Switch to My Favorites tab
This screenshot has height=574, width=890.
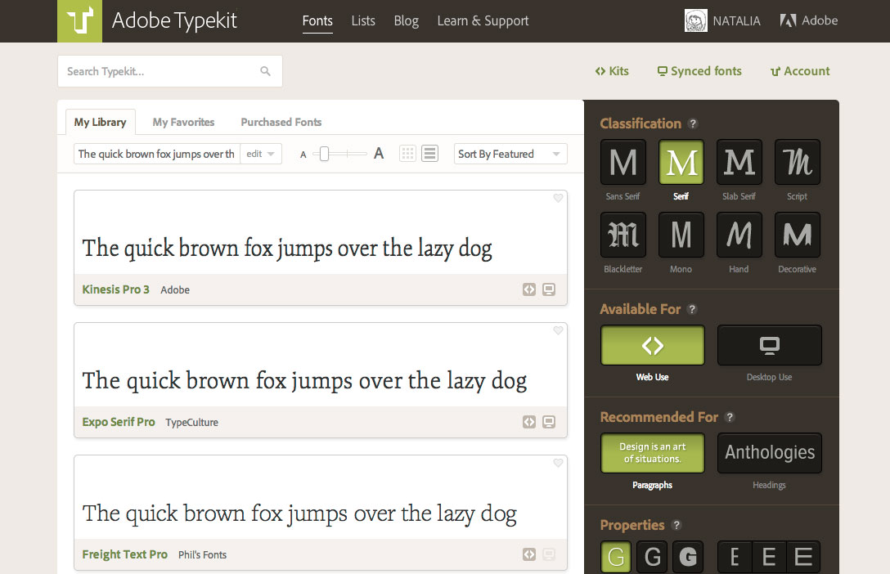[183, 122]
